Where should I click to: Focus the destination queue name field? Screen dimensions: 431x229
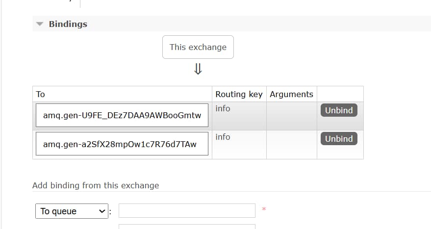tap(187, 211)
